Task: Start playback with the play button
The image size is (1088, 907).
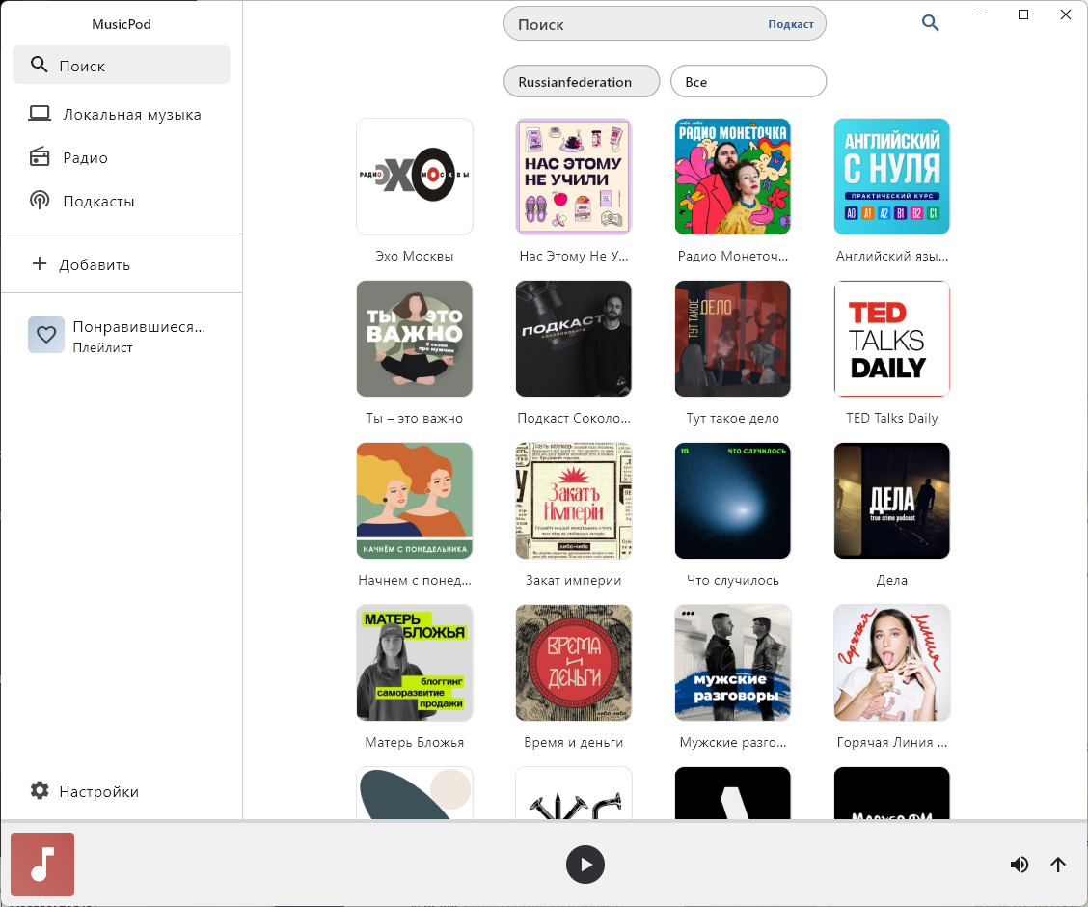Action: tap(585, 864)
